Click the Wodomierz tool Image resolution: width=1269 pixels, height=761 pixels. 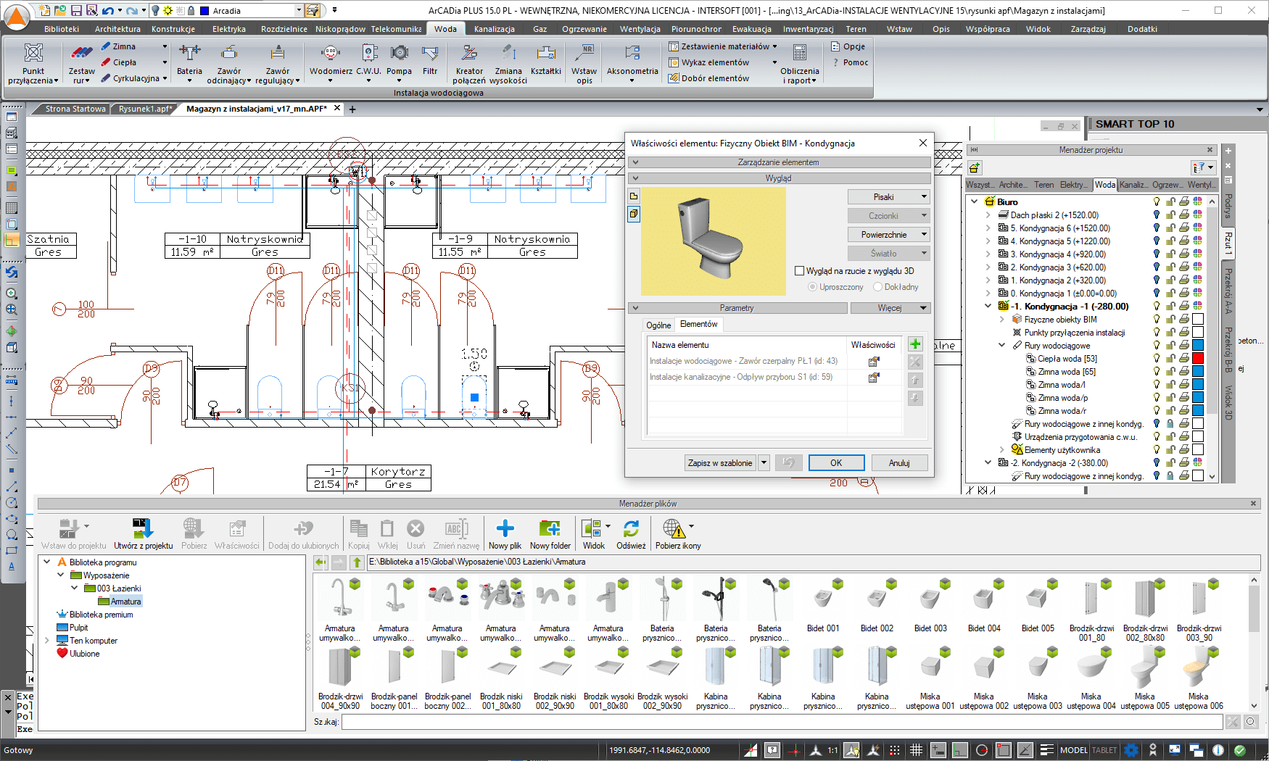tap(331, 64)
